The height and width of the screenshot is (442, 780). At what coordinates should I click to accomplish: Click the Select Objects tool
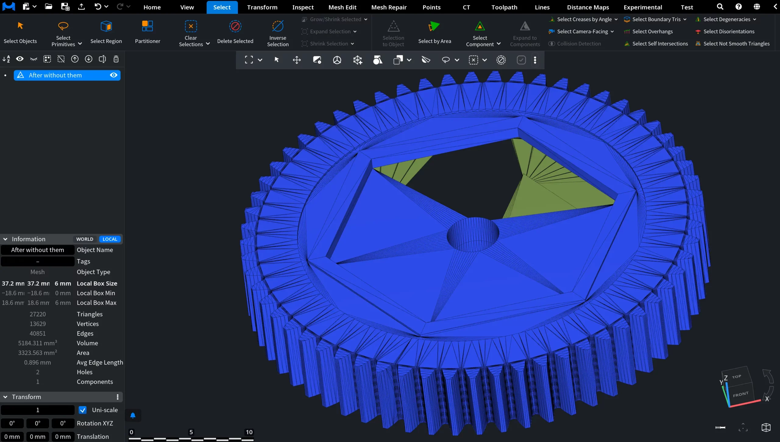pos(20,32)
